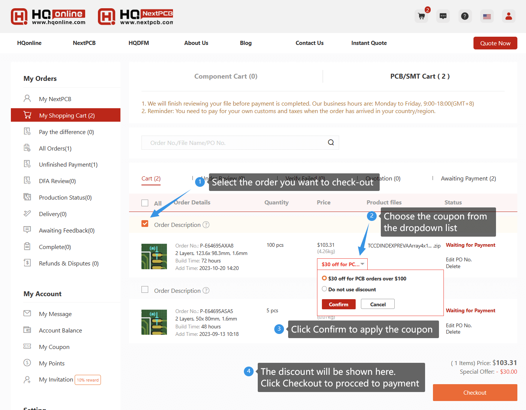Check the second order's checkbox
526x410 pixels.
[145, 290]
